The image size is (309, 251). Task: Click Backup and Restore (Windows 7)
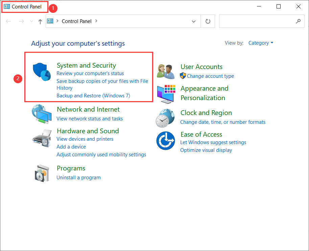pos(93,96)
